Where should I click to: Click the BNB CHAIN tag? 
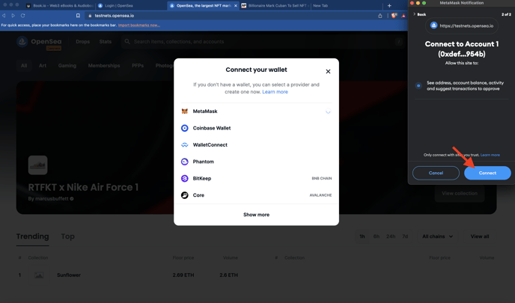[322, 178]
